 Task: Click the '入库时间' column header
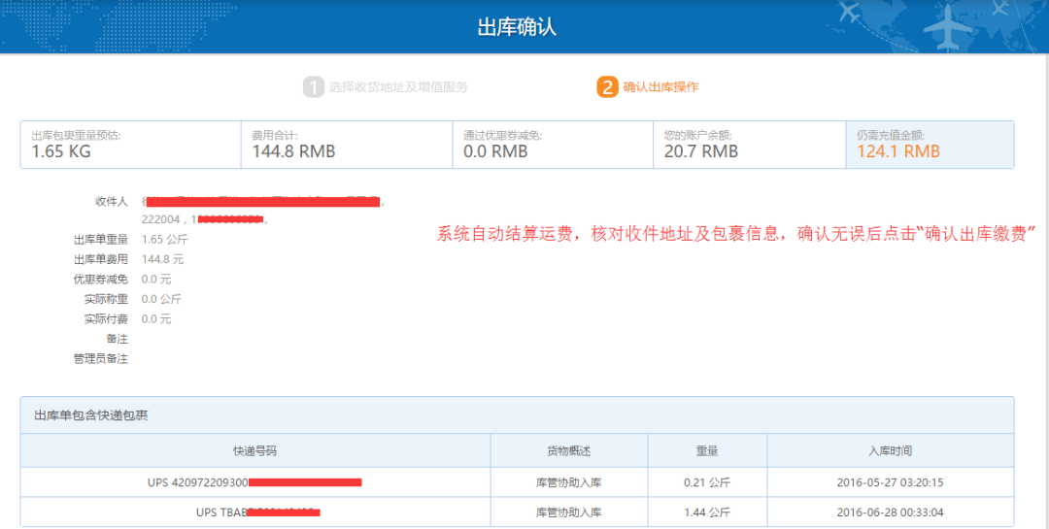pos(891,451)
